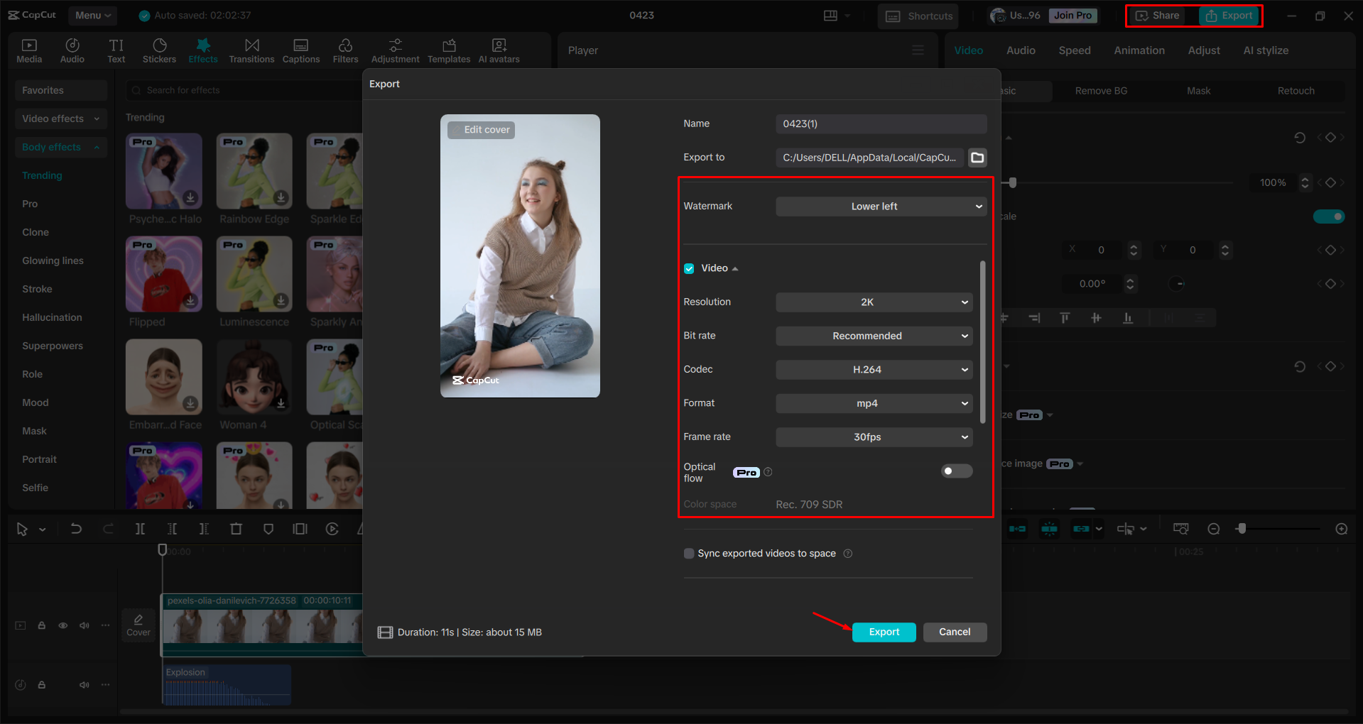Browse for export folder location
1363x724 pixels.
(977, 158)
